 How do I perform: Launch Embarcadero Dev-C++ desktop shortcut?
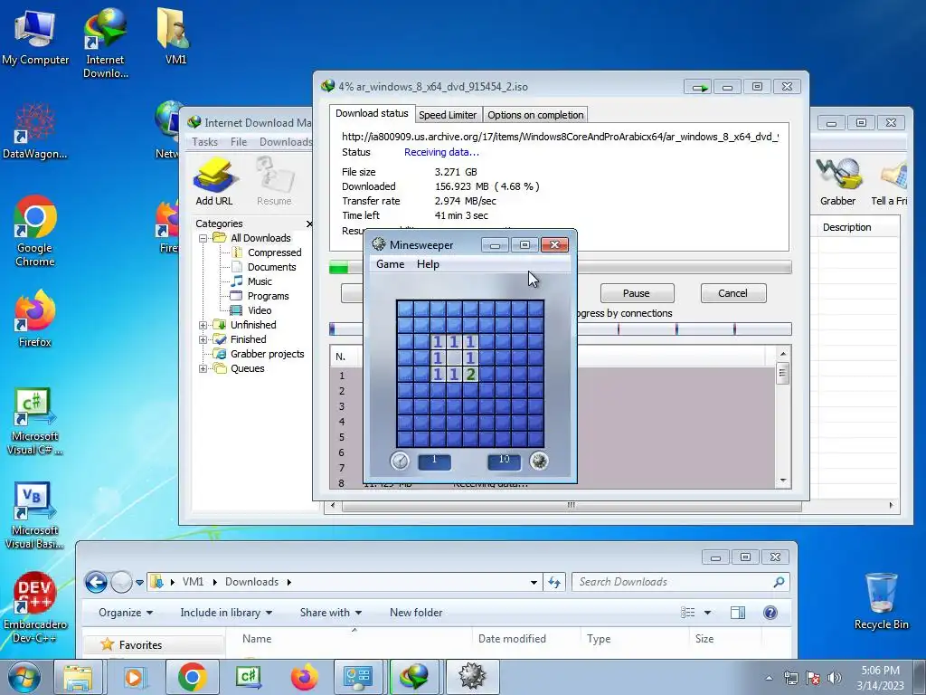click(x=35, y=607)
